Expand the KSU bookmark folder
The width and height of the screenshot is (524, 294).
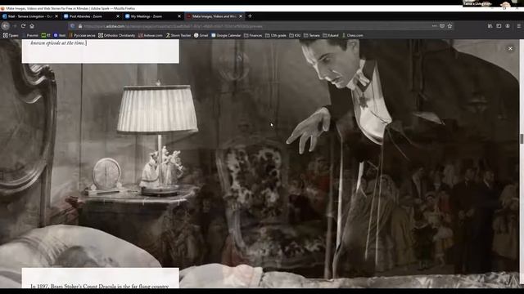295,35
